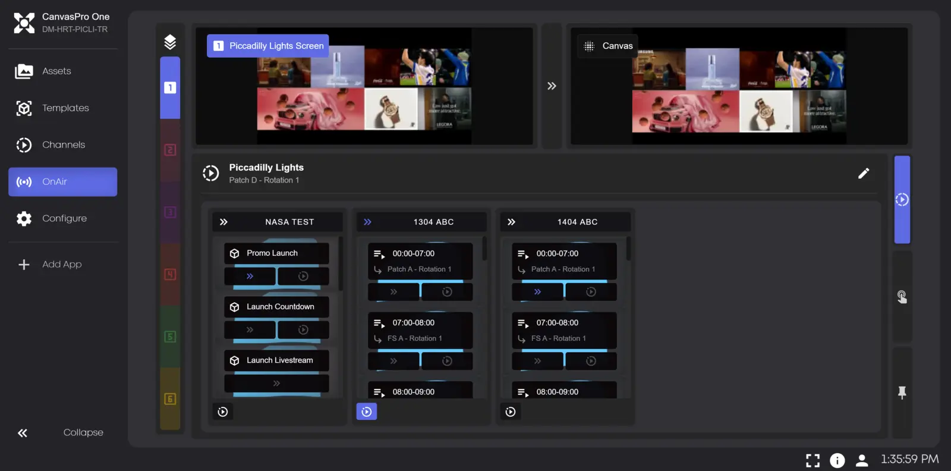Click Add App in sidebar
This screenshot has width=951, height=471.
click(x=62, y=265)
